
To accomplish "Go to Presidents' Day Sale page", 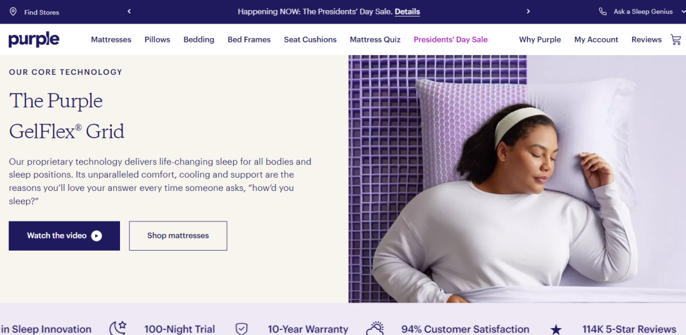I will point(450,39).
